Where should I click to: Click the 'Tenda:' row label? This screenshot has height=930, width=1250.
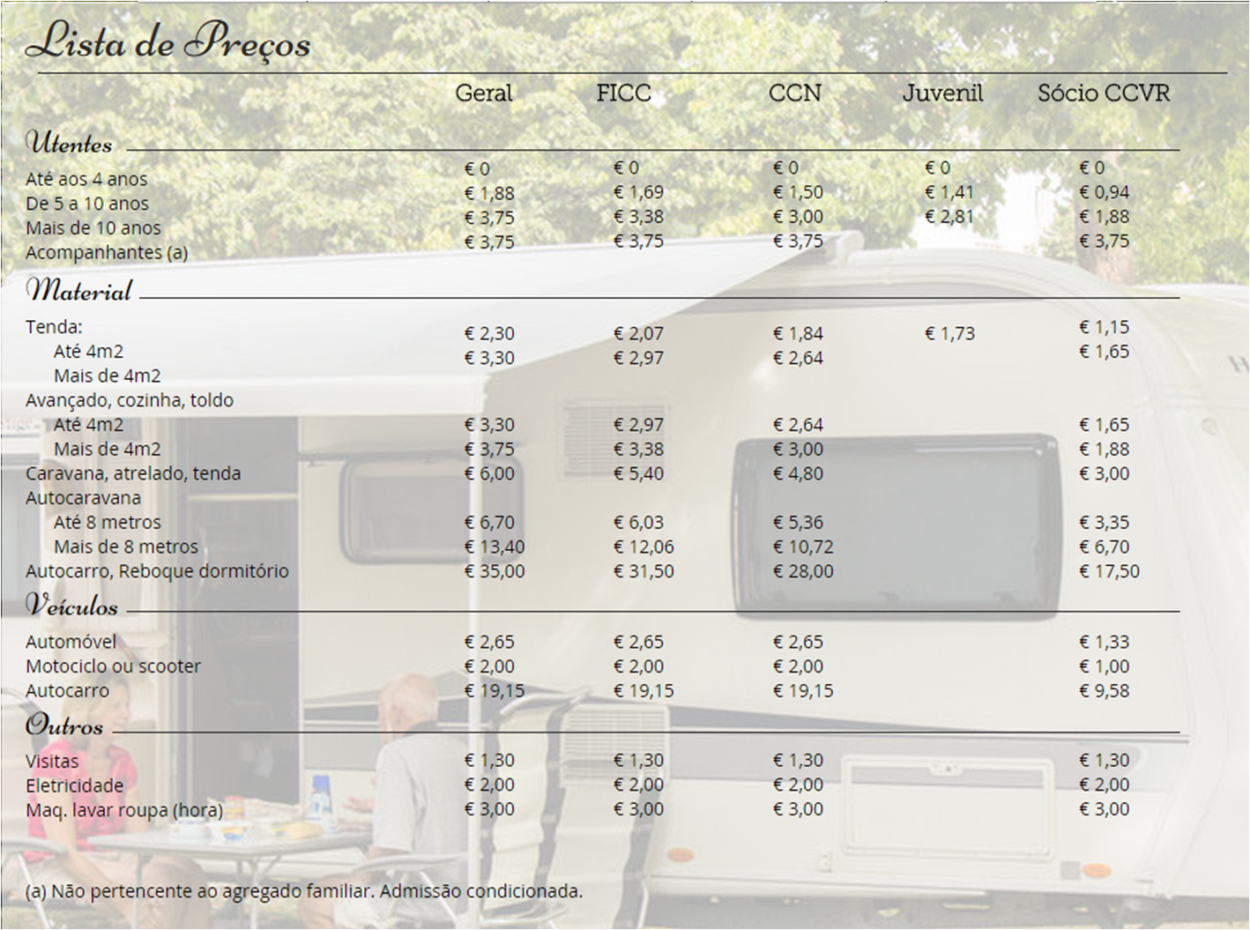click(54, 327)
